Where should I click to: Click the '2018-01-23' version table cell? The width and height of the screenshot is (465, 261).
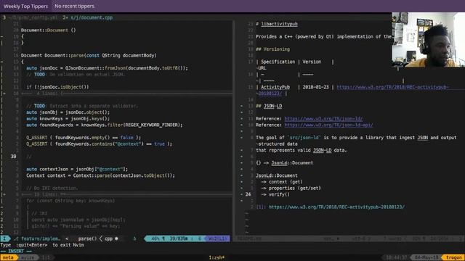(315, 87)
